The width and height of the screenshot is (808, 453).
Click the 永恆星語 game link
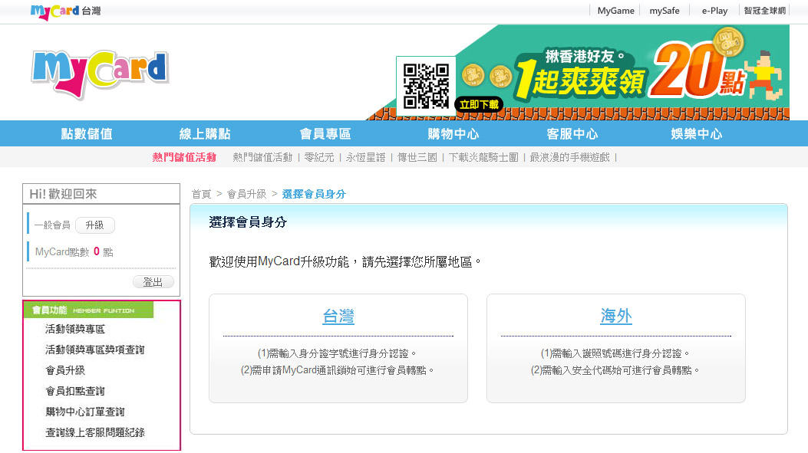(x=365, y=158)
